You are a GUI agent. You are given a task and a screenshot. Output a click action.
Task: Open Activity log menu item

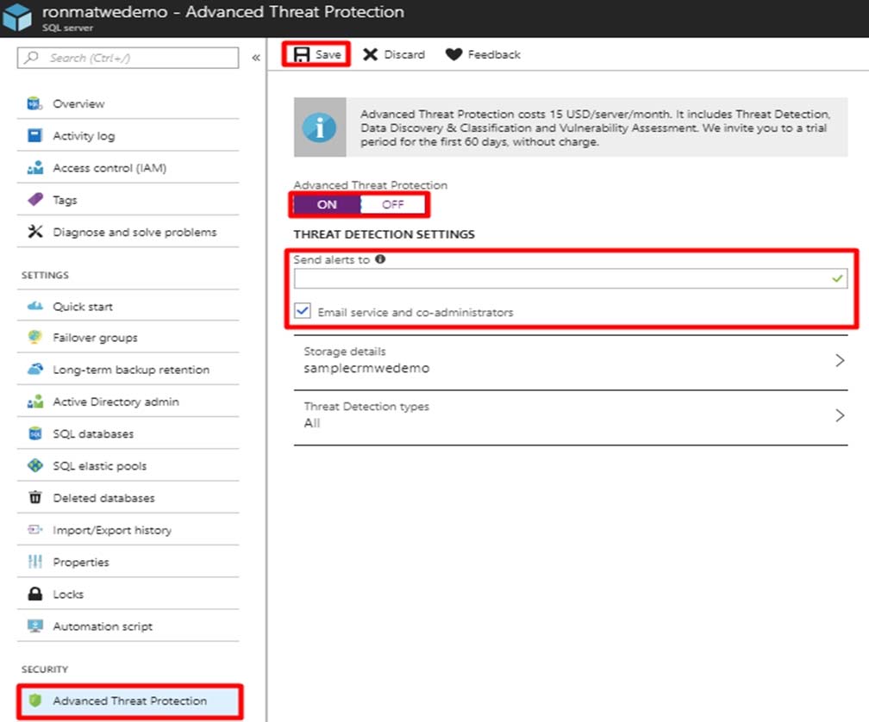(x=128, y=135)
